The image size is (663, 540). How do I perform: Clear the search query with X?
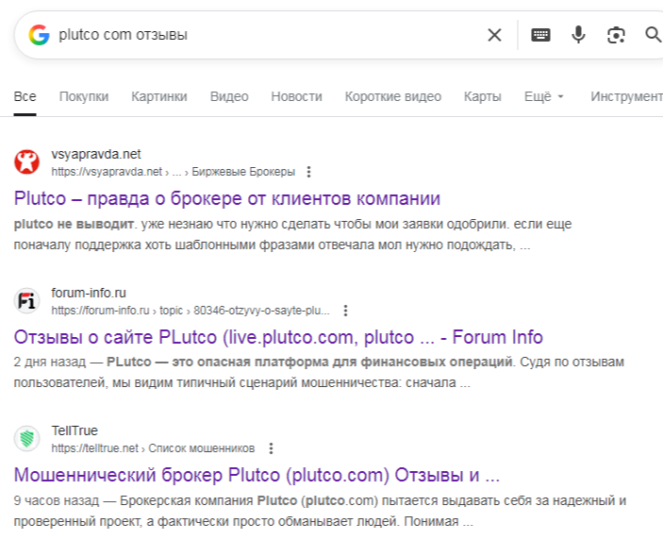(494, 35)
